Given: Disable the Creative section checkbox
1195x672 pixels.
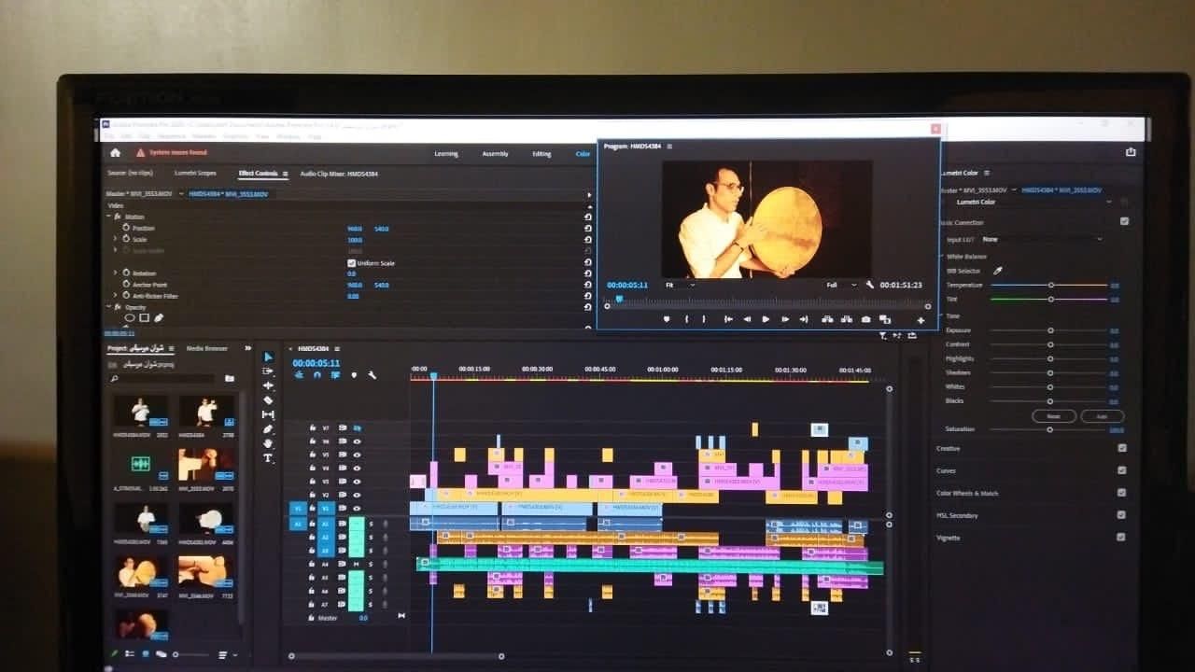Looking at the screenshot, I should click(x=1122, y=448).
